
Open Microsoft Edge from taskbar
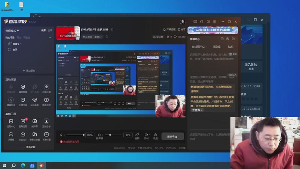pyautogui.click(x=23, y=166)
